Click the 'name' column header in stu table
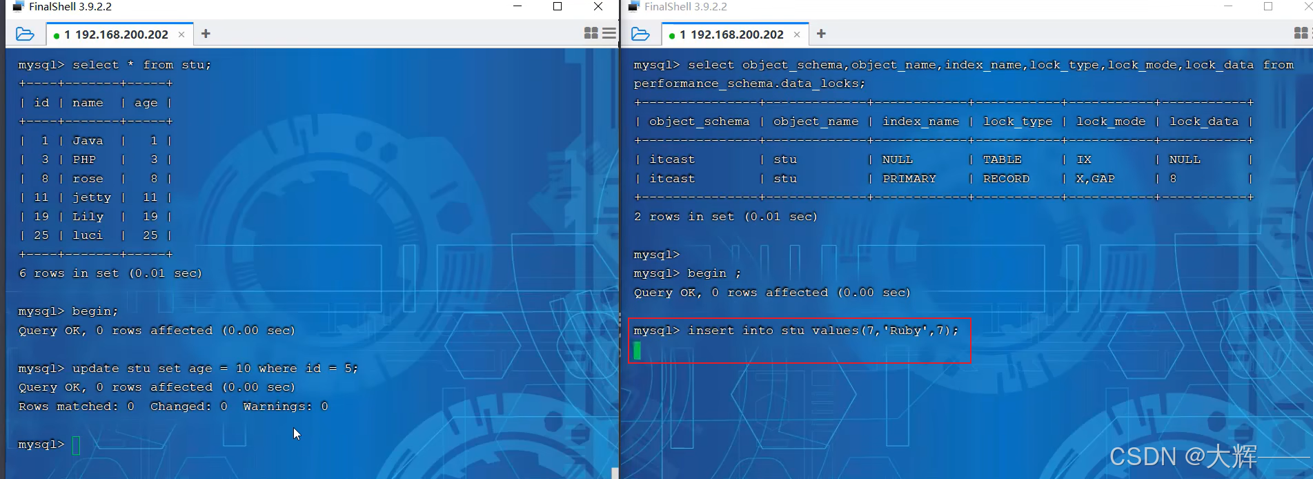 (88, 103)
